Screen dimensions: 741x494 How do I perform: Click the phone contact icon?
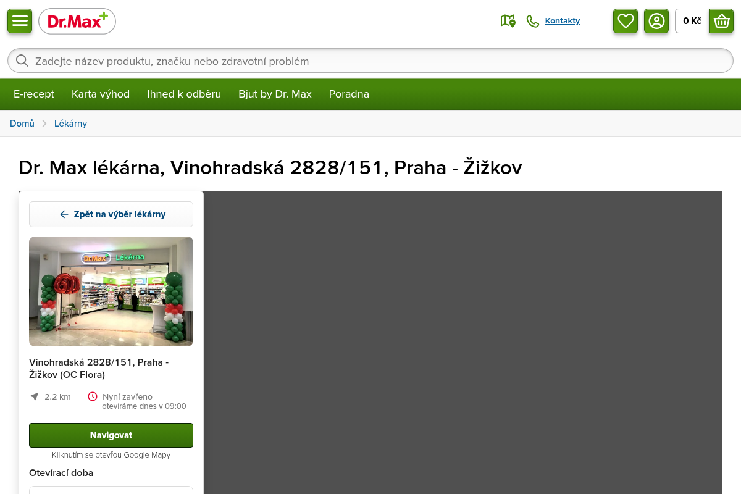pyautogui.click(x=532, y=21)
